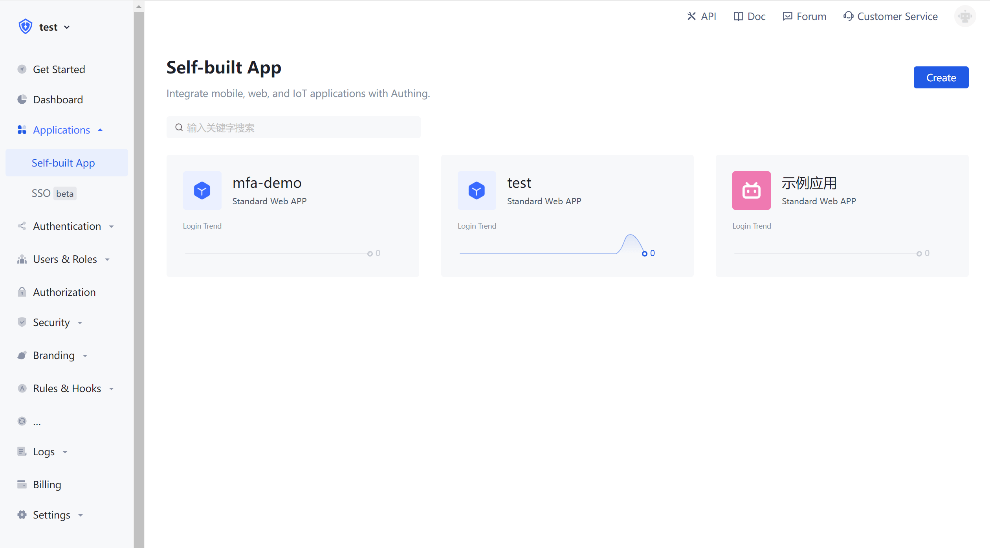Screen dimensions: 990x548
Task: Open the Self-built App menu item
Action: click(x=63, y=163)
